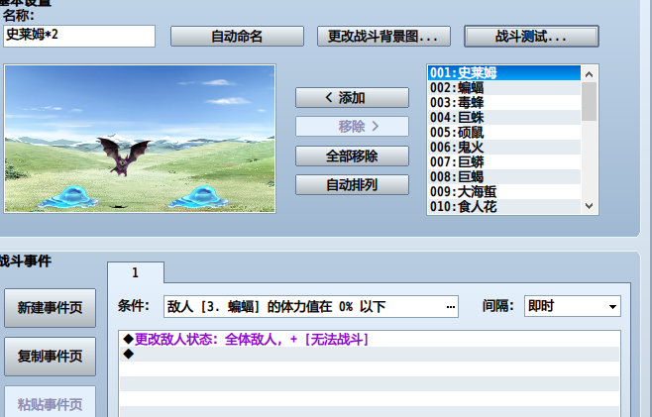Image resolution: width=652 pixels, height=417 pixels.
Task: Click the 名称 input field containing 史莱姆*2
Action: [x=79, y=36]
